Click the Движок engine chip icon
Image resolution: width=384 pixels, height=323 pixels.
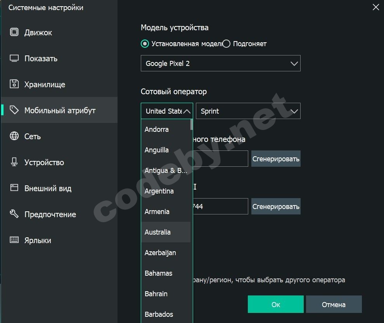(x=14, y=33)
